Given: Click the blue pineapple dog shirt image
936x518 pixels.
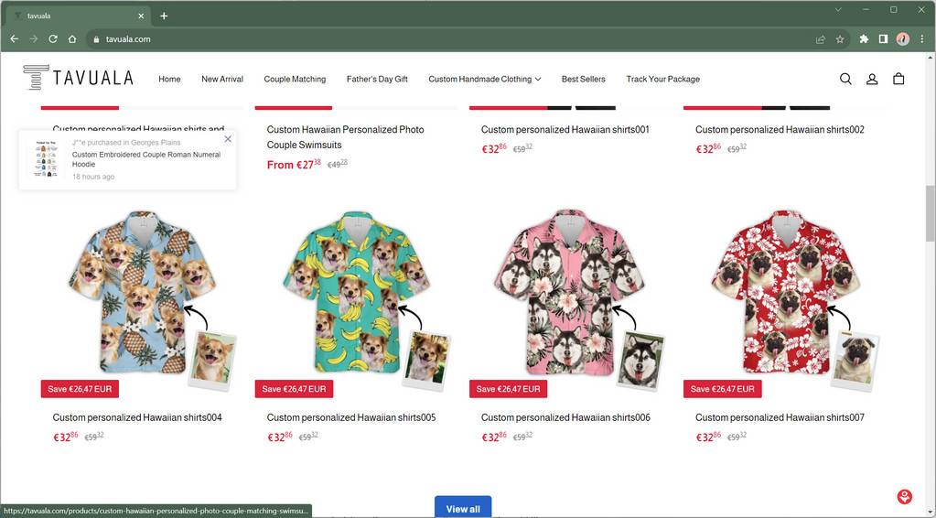Looking at the screenshot, I should tap(142, 293).
